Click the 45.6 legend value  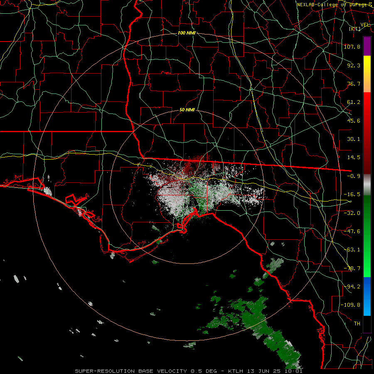click(354, 121)
